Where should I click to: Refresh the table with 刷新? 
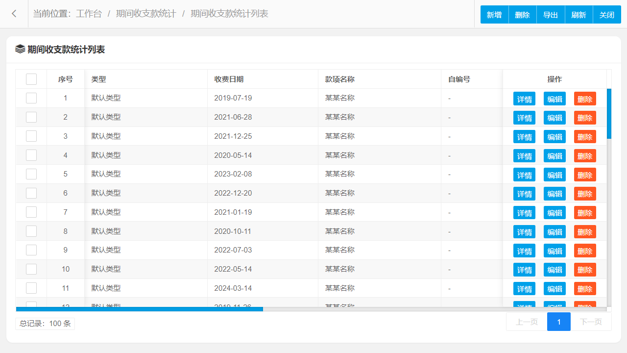pos(579,15)
